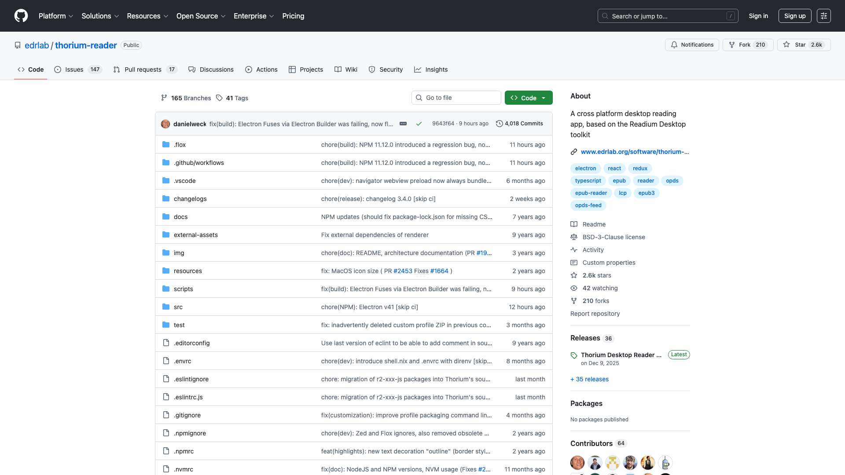845x475 pixels.
Task: Expand the Platform menu
Action: [x=56, y=16]
